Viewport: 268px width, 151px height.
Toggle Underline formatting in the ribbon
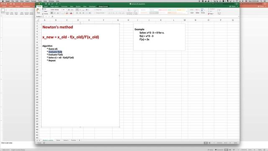coord(58,13)
